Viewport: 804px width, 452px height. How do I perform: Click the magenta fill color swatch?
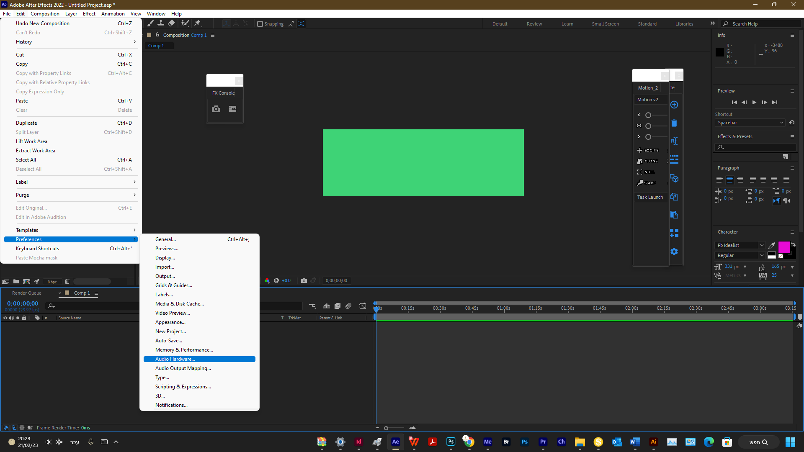pos(784,247)
